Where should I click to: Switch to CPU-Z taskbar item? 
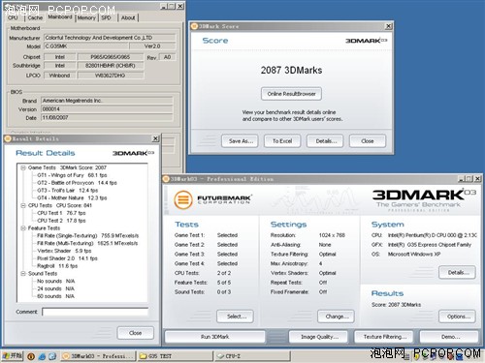(x=252, y=356)
